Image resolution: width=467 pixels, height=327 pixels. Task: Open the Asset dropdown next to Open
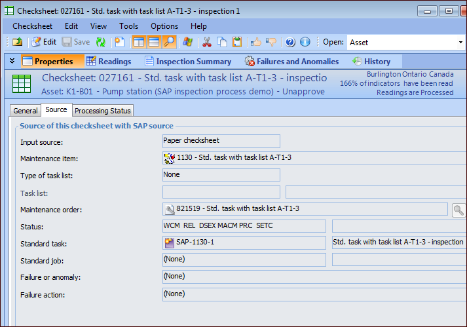(460, 43)
